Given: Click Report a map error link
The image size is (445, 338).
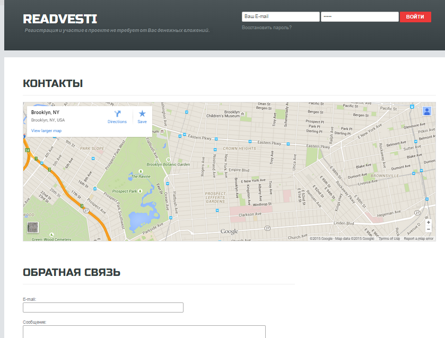Looking at the screenshot, I should pyautogui.click(x=418, y=239).
